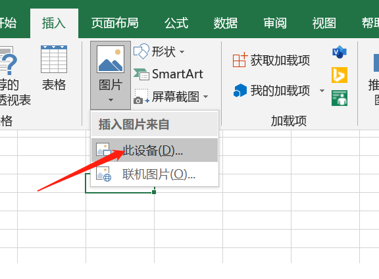379x279 pixels.
Task: Click the People Graph add-in icon
Action: [340, 98]
